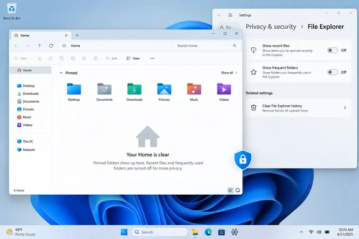This screenshot has height=239, width=359.
Task: Open the See more ellipsis menu
Action: tap(152, 59)
